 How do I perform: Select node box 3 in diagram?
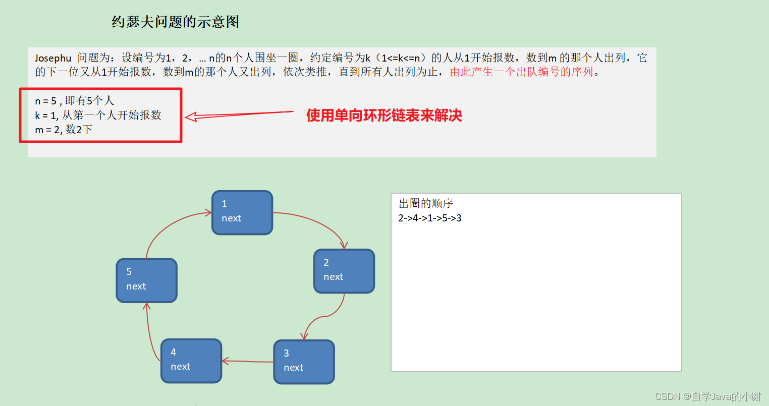coord(304,362)
